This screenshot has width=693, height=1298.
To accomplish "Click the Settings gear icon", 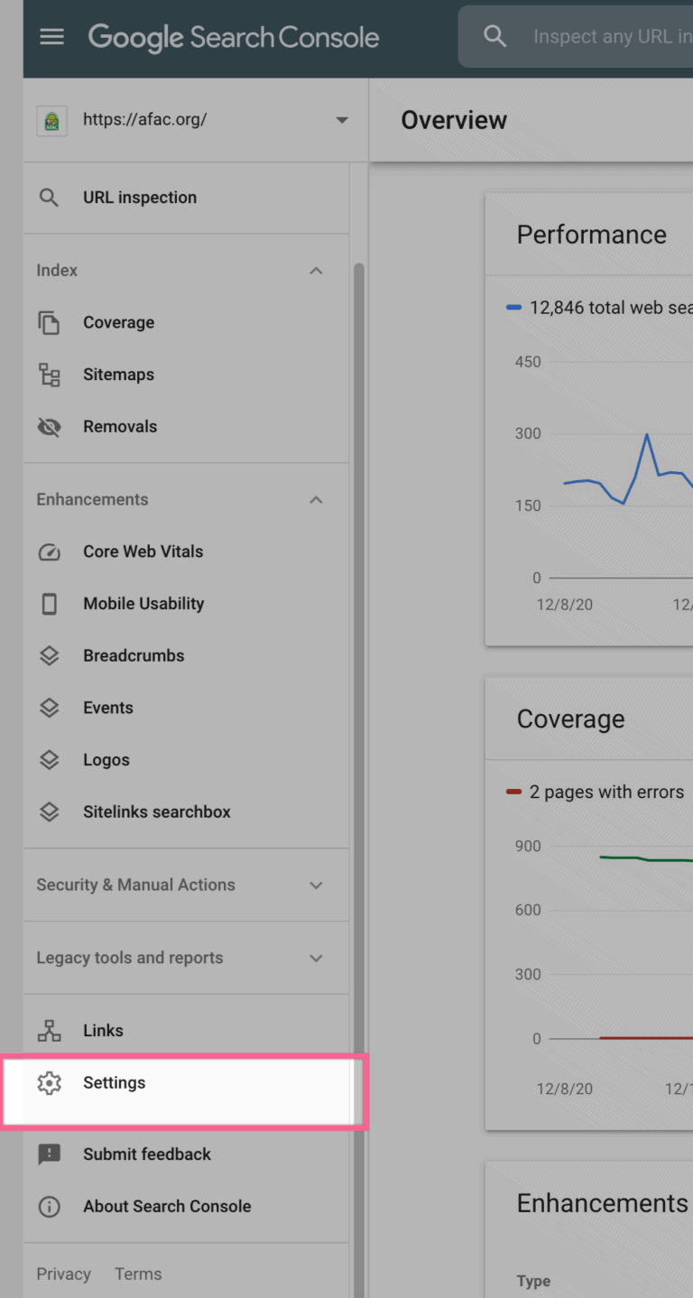I will [x=50, y=1083].
